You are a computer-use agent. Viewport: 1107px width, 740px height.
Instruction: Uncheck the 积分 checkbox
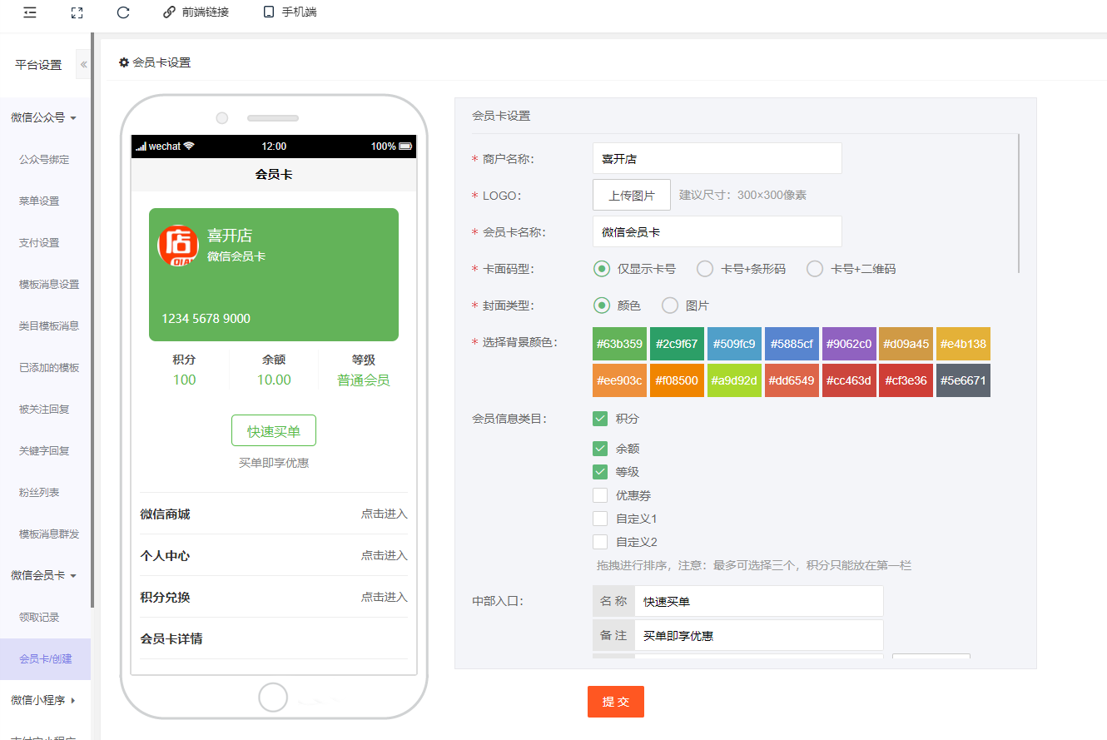(x=600, y=419)
